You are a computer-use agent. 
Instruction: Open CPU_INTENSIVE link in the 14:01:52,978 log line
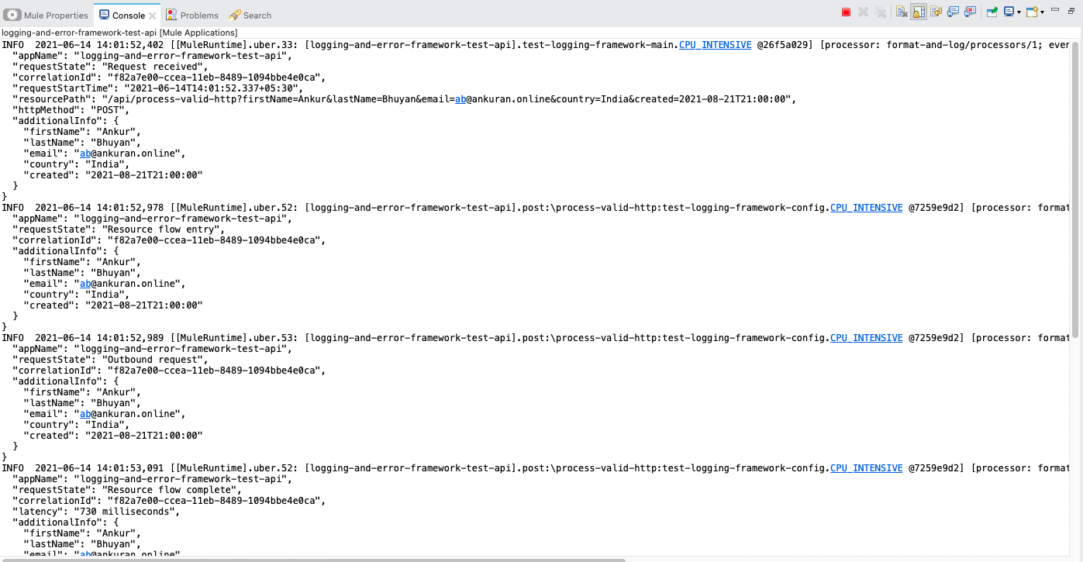tap(866, 208)
